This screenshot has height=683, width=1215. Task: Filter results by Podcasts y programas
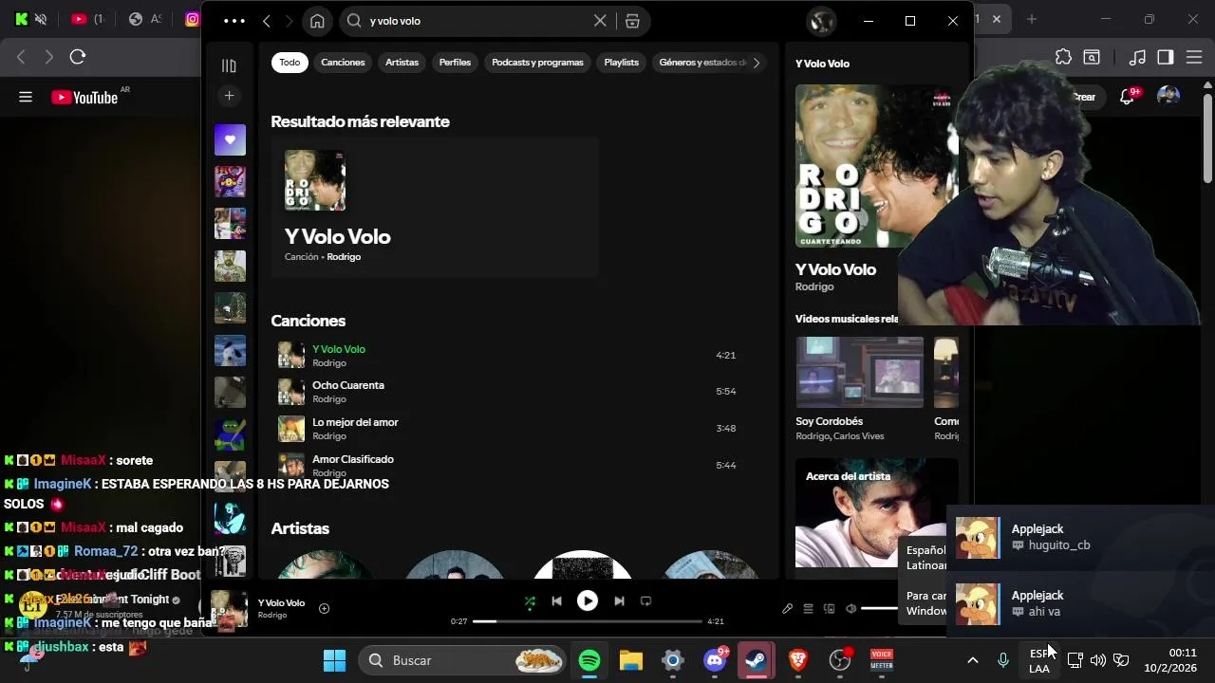[x=537, y=63]
